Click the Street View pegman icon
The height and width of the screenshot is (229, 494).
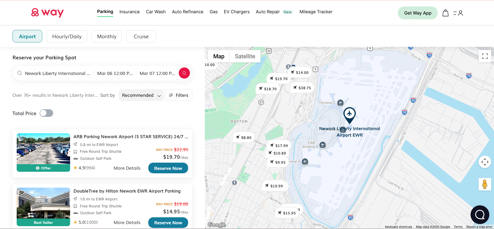pos(485,184)
